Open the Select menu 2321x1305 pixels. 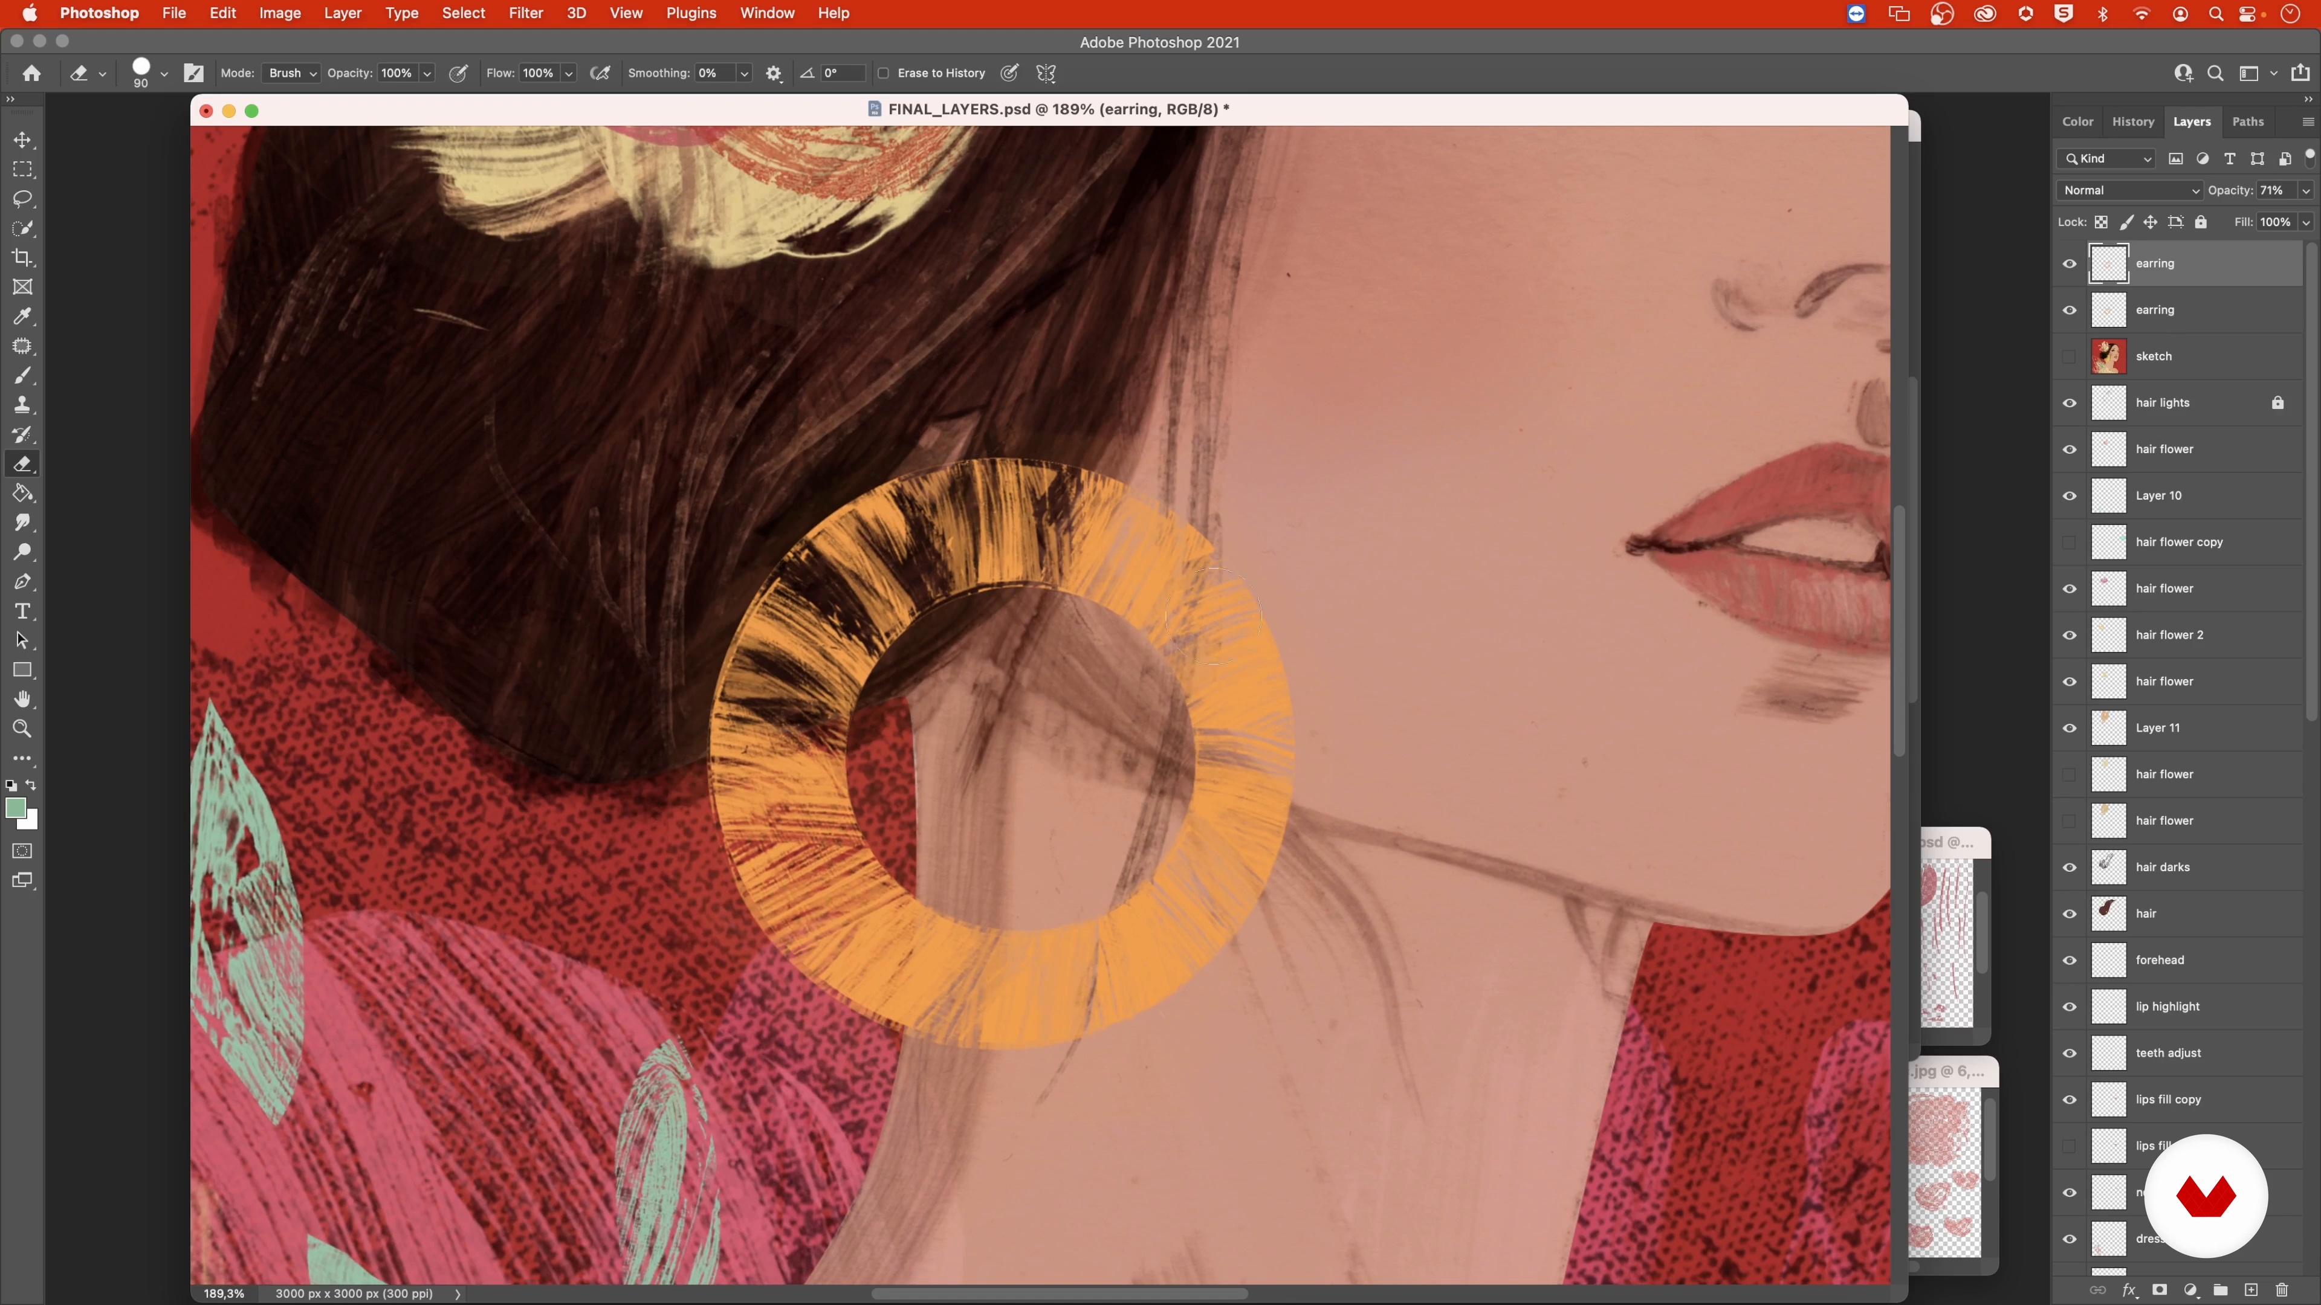463,13
